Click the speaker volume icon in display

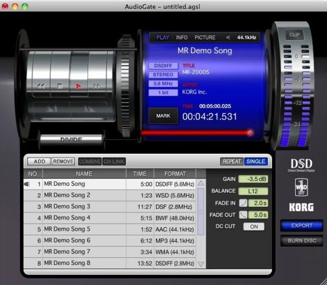[x=228, y=37]
